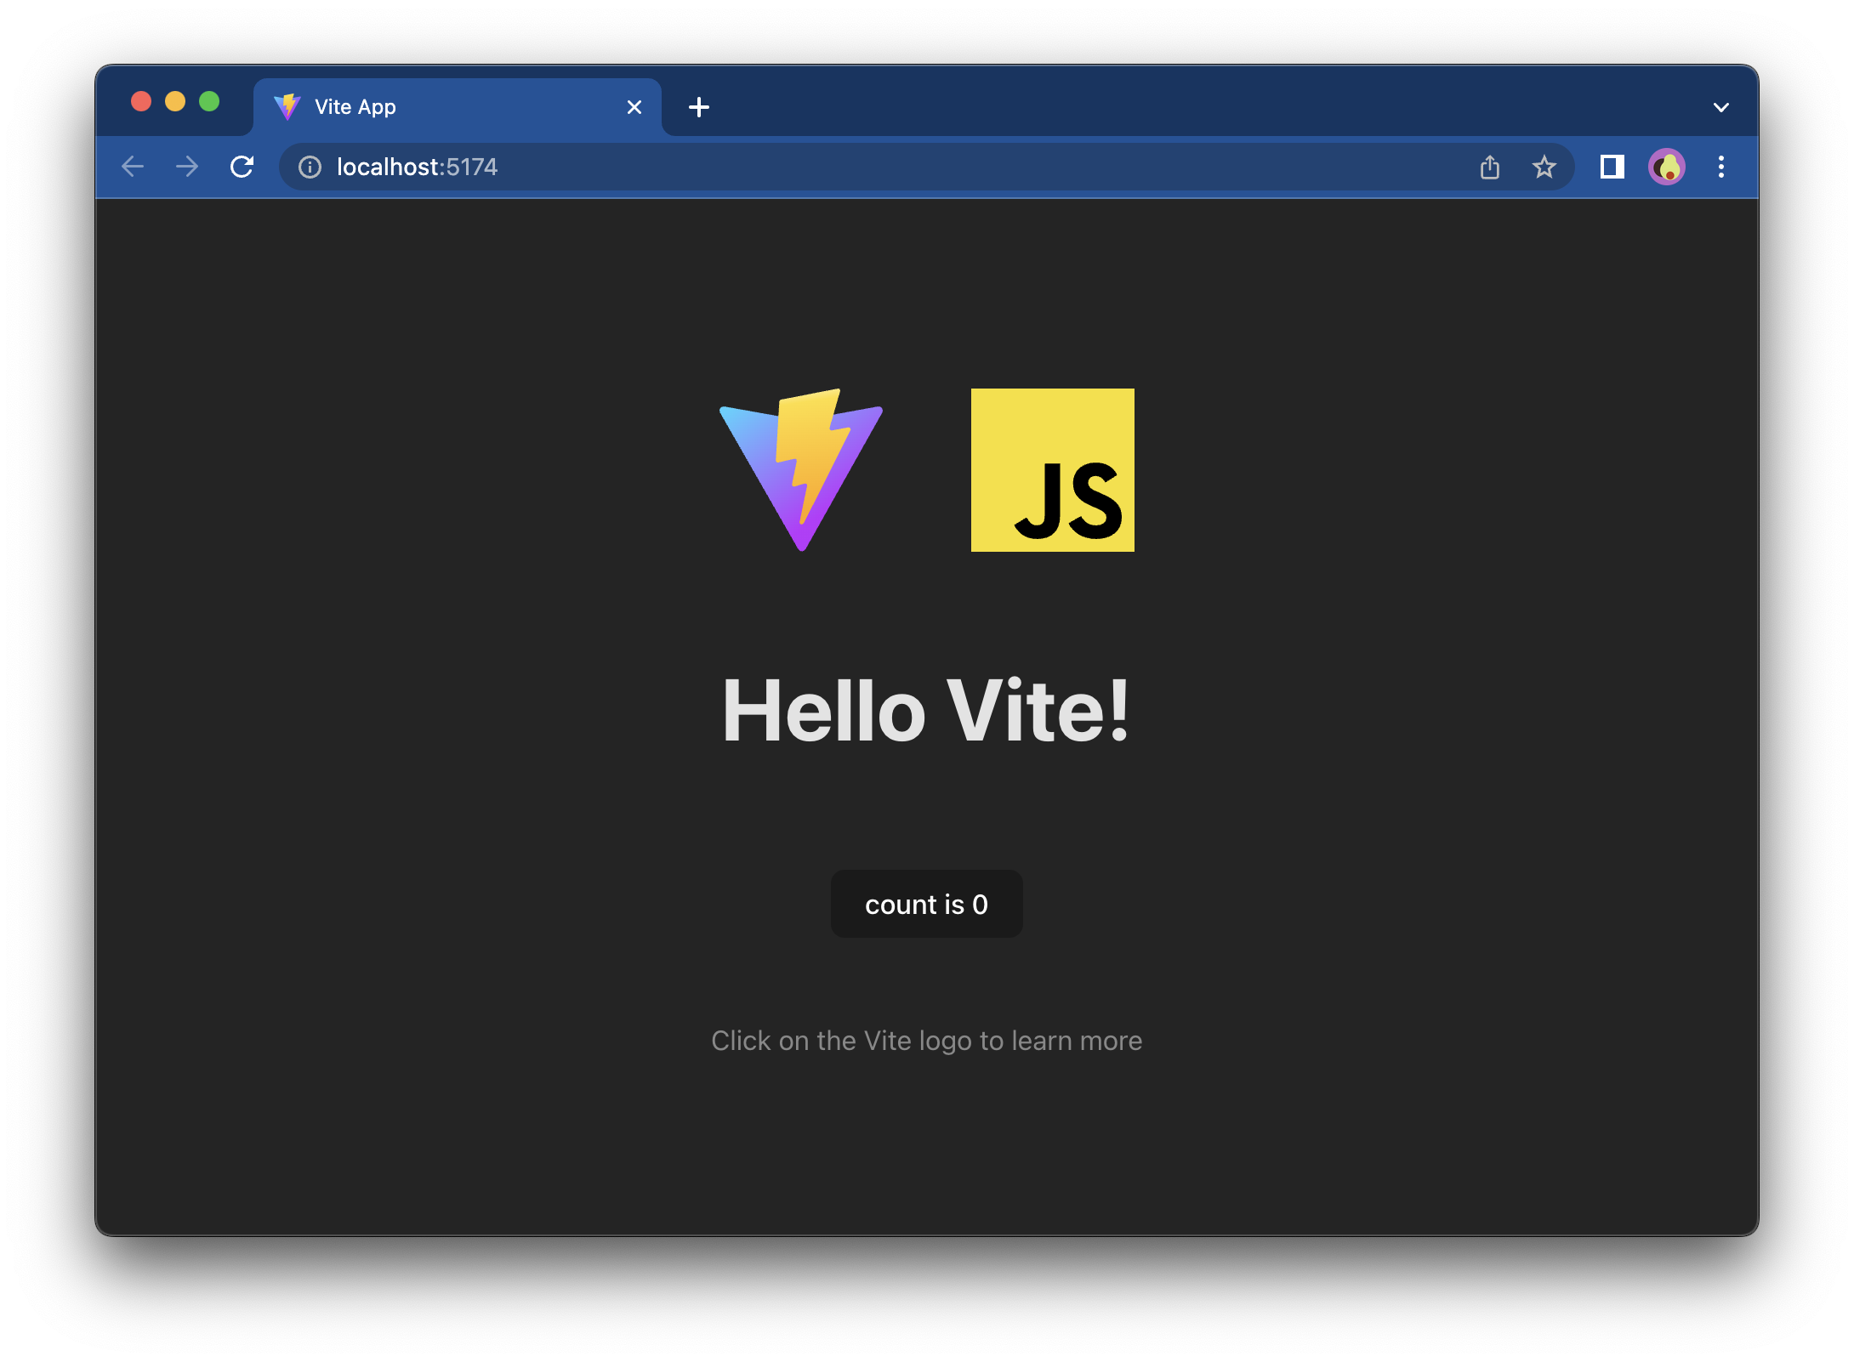Screen dimensions: 1854x1362
Task: Click the Vite favicon in the tab
Action: pos(287,107)
